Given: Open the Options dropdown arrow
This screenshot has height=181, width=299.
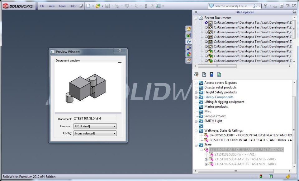Looking at the screenshot, I should point(163,6).
